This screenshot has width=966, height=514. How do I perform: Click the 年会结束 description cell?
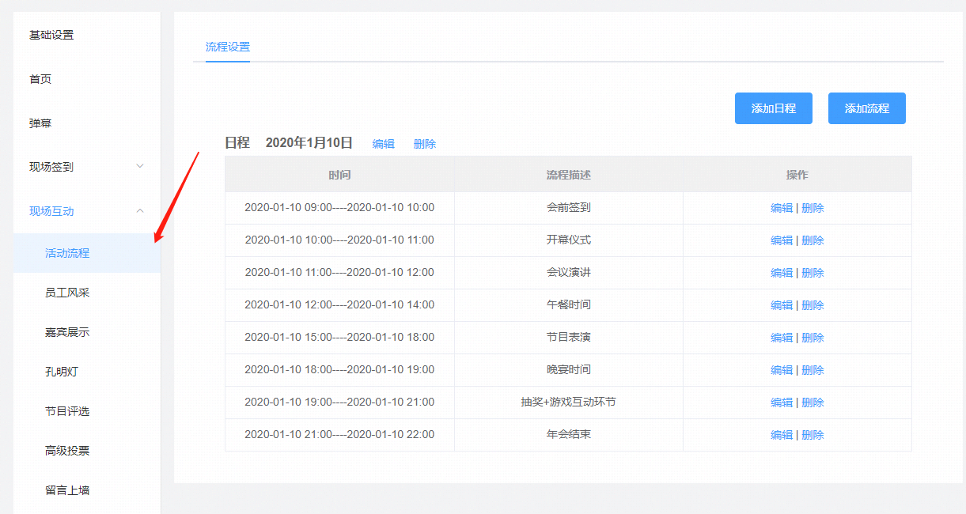coord(568,435)
